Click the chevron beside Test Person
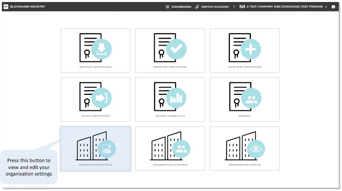 [x=326, y=7]
